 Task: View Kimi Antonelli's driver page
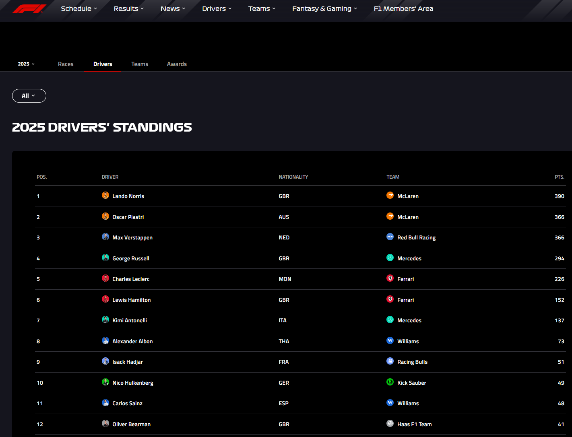coord(130,320)
